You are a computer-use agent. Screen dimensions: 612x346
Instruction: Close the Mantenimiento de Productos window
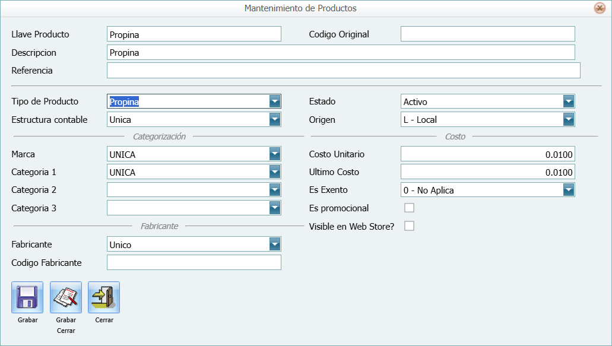pos(600,8)
